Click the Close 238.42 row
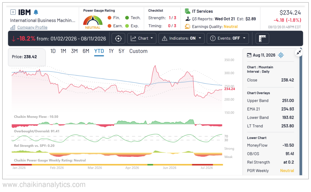The width and height of the screenshot is (311, 192). [x=270, y=80]
